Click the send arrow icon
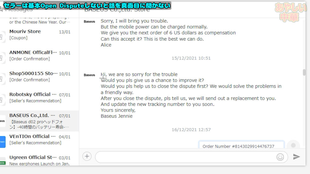The width and height of the screenshot is (310, 174). (296, 157)
